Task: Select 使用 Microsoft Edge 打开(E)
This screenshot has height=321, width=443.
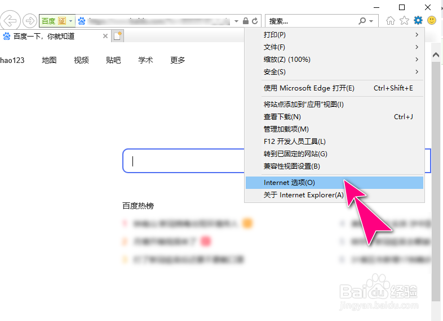Action: pos(335,88)
